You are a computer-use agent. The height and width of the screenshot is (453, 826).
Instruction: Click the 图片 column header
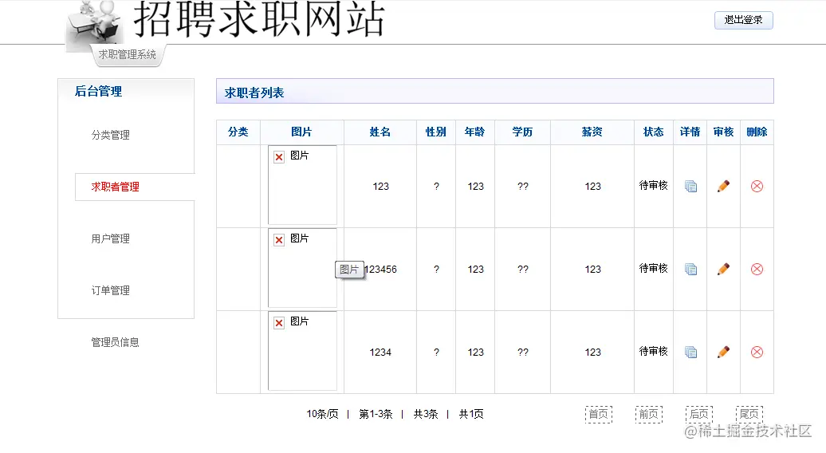[302, 132]
